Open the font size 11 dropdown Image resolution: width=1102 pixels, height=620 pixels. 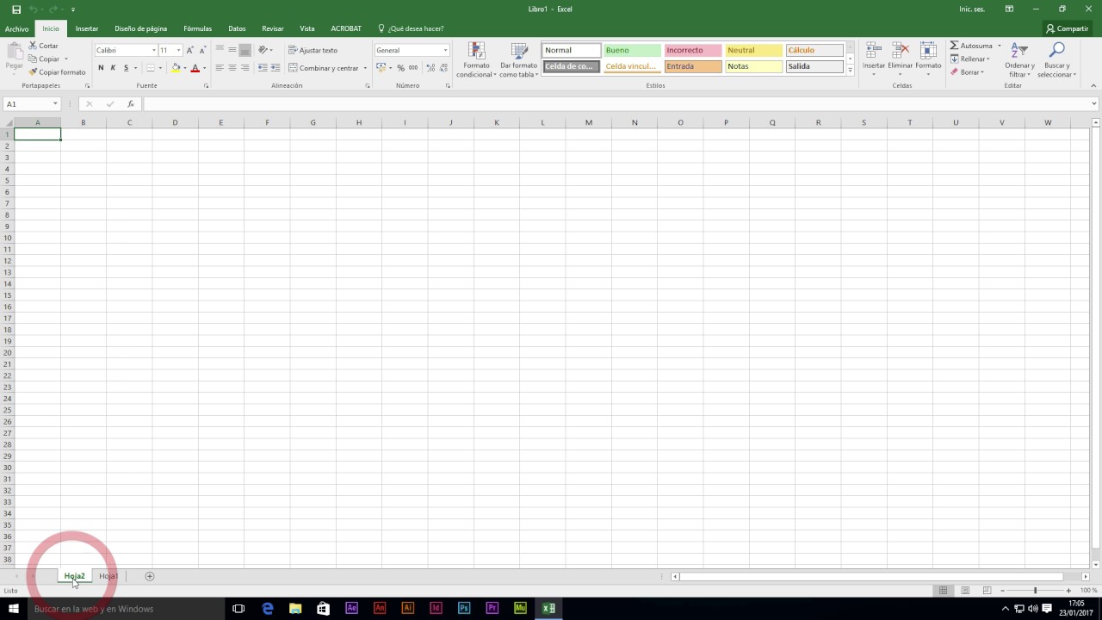point(178,50)
